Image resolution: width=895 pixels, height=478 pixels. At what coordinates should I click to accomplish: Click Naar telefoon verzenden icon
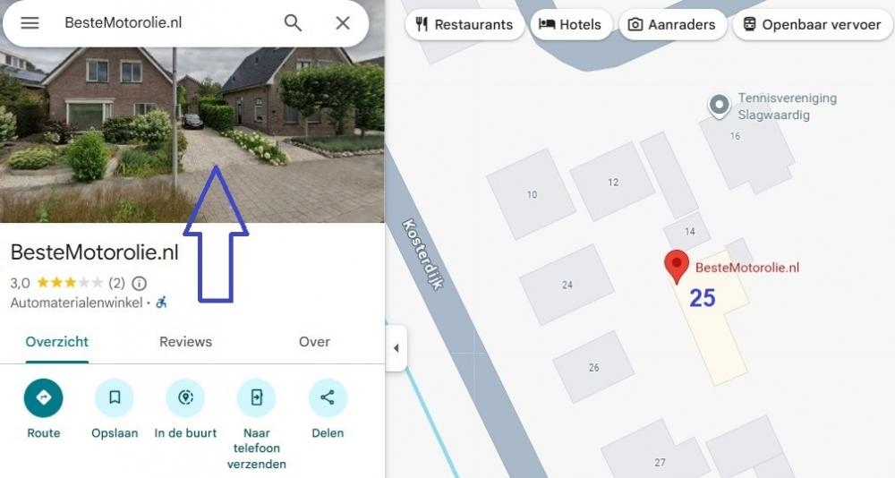tap(256, 397)
